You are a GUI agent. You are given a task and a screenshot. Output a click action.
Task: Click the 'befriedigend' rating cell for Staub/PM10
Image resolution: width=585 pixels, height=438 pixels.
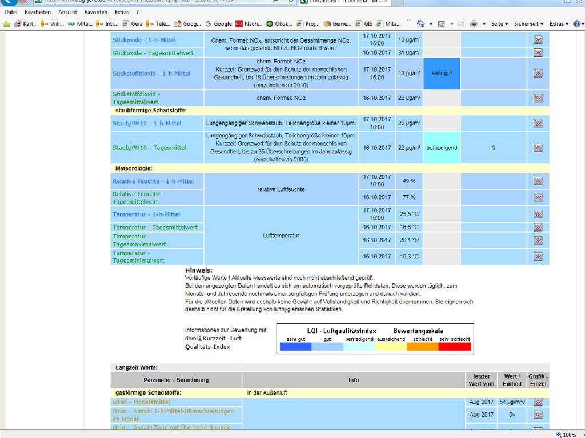click(x=442, y=148)
